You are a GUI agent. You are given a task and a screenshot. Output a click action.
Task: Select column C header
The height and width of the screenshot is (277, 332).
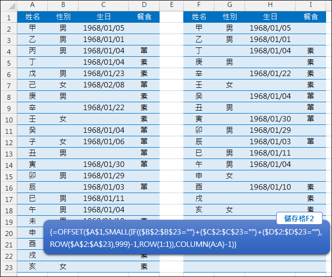[x=104, y=5]
